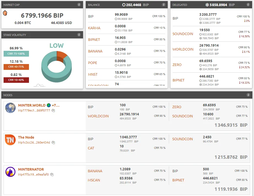This screenshot has width=254, height=196.
Task: Open SOUNDCOIN in The Node row
Action: [183, 139]
